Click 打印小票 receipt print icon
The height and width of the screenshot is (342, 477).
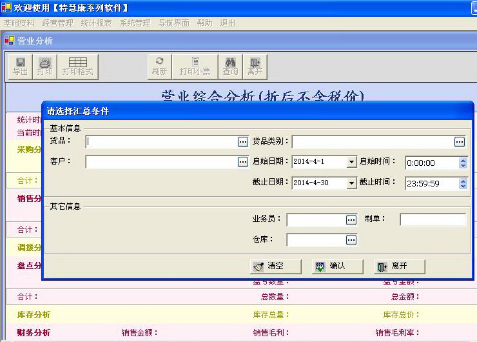click(195, 66)
